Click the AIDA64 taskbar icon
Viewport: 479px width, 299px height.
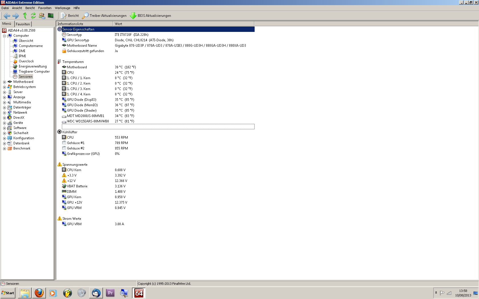pos(139,293)
